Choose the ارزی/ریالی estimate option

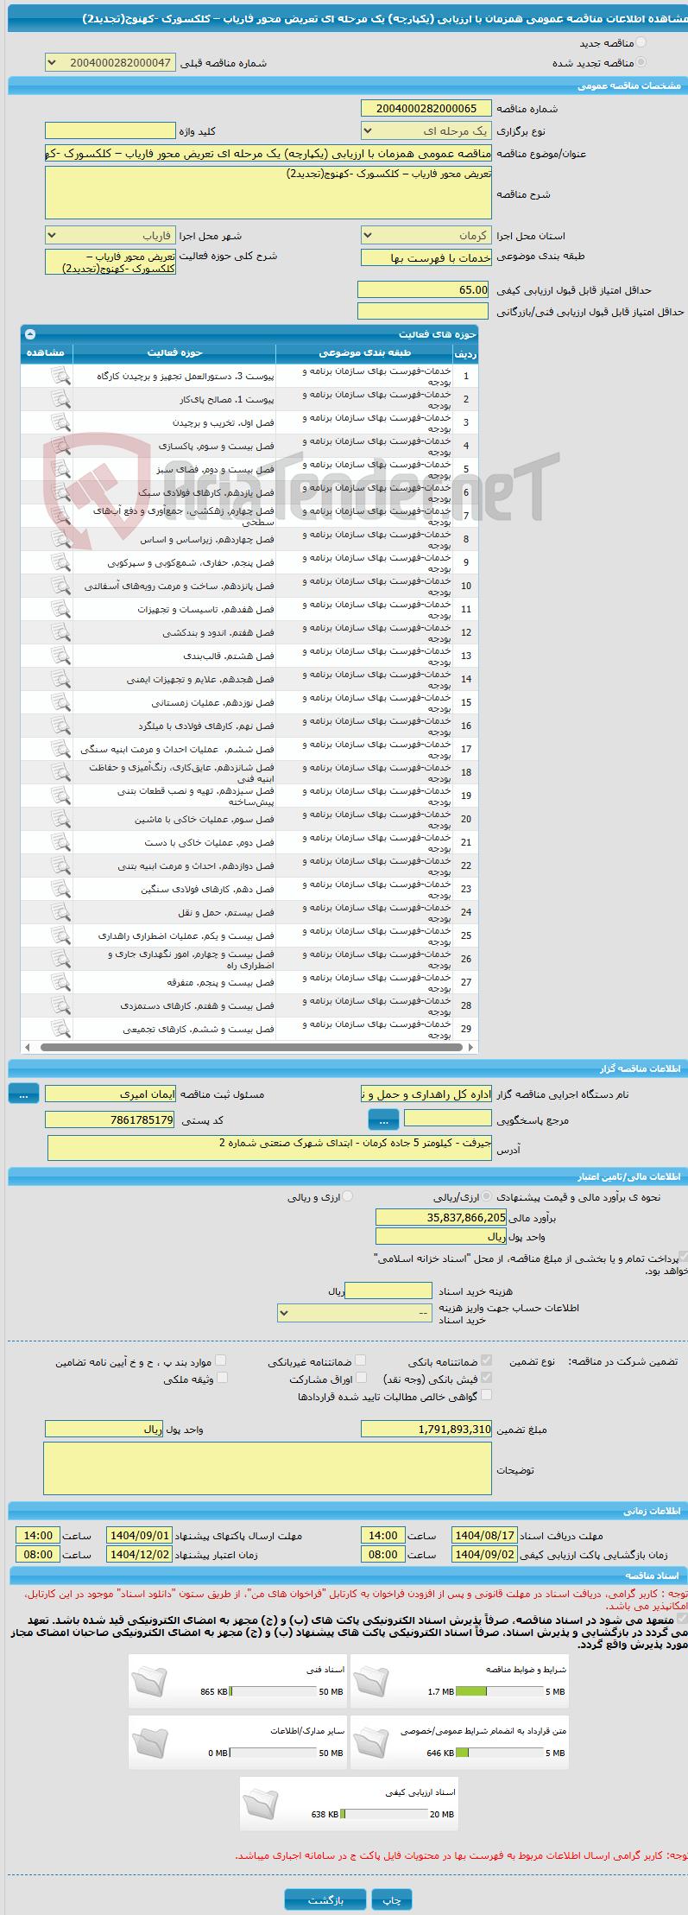(x=487, y=1196)
